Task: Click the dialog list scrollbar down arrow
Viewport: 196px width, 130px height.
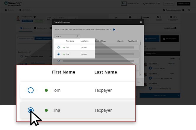Action: pyautogui.click(x=141, y=75)
